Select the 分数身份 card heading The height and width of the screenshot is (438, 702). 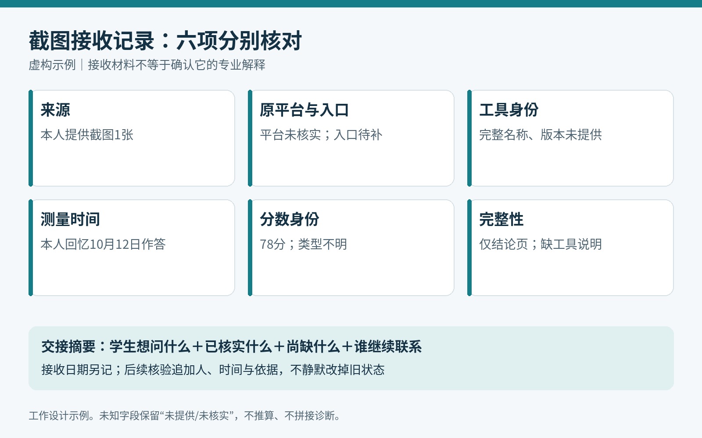(x=290, y=219)
